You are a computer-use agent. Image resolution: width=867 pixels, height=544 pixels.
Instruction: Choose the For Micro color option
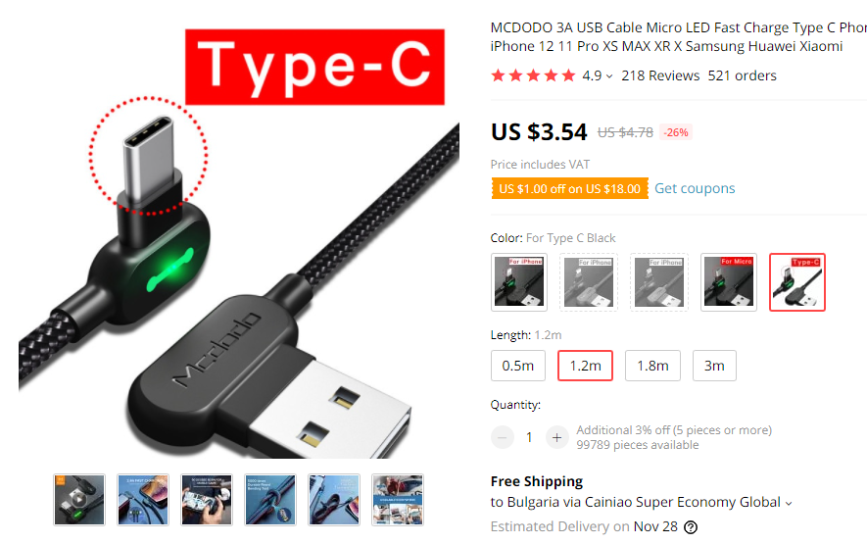[728, 282]
